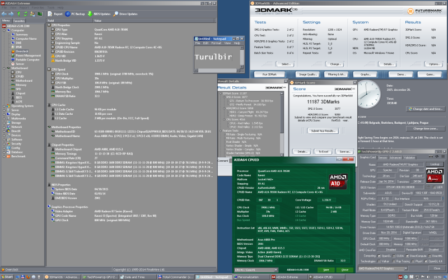Toggle the Vulkan checkbox in GPU-Z
The width and height of the screenshot is (448, 280).
click(379, 261)
